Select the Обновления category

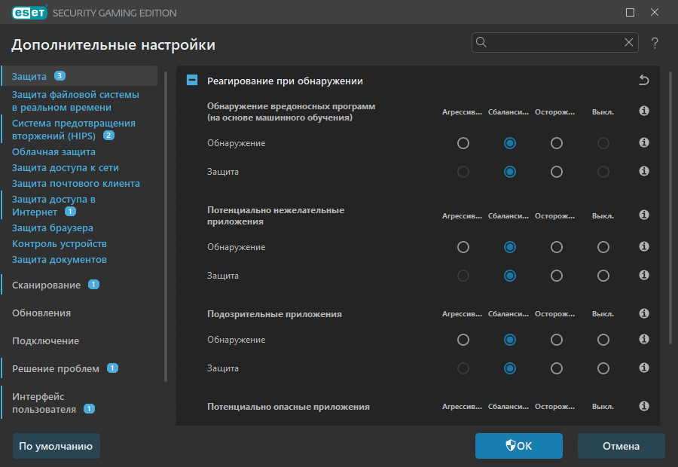(x=41, y=313)
